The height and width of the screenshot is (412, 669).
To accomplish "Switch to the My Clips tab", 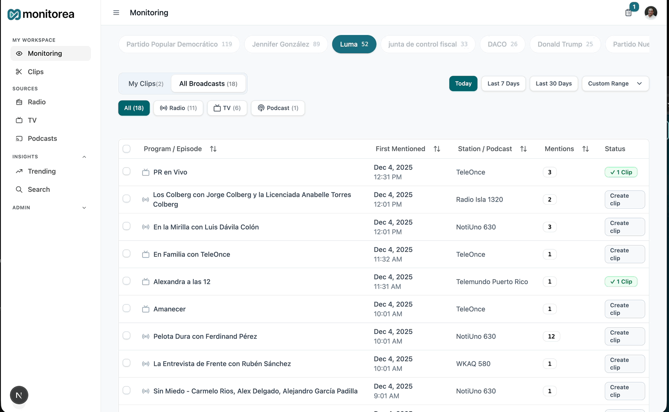I will (146, 84).
